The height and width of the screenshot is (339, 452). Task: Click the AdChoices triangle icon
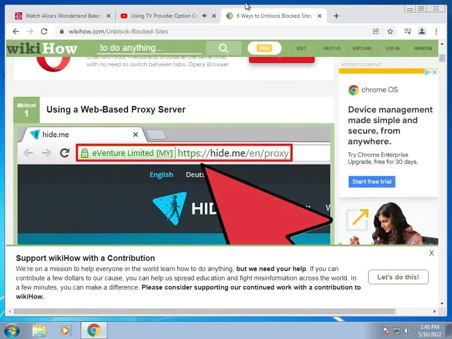click(428, 72)
